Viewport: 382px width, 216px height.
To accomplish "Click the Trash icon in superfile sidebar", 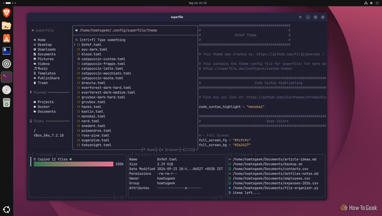I will click(x=35, y=83).
